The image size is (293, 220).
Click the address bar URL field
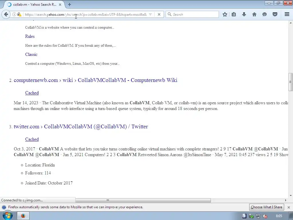coord(86,14)
